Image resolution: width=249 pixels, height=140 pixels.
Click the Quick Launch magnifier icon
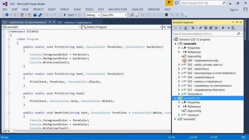pyautogui.click(x=224, y=3)
